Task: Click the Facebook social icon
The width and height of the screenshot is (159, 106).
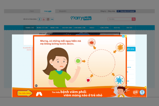Action: (39, 19)
